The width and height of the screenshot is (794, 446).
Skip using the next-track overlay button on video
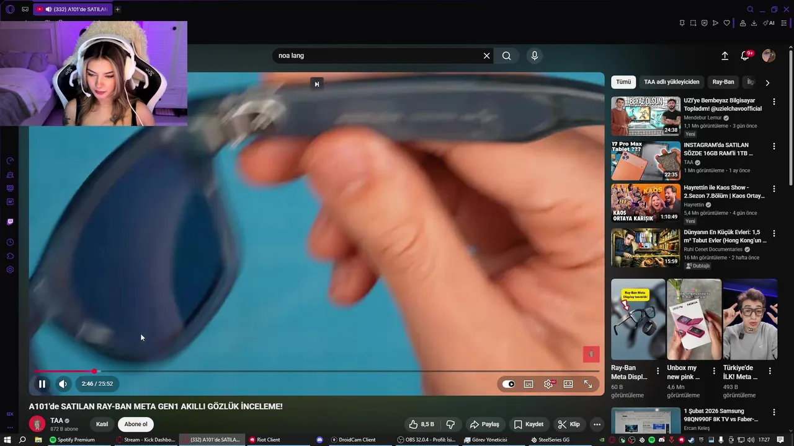(x=316, y=84)
